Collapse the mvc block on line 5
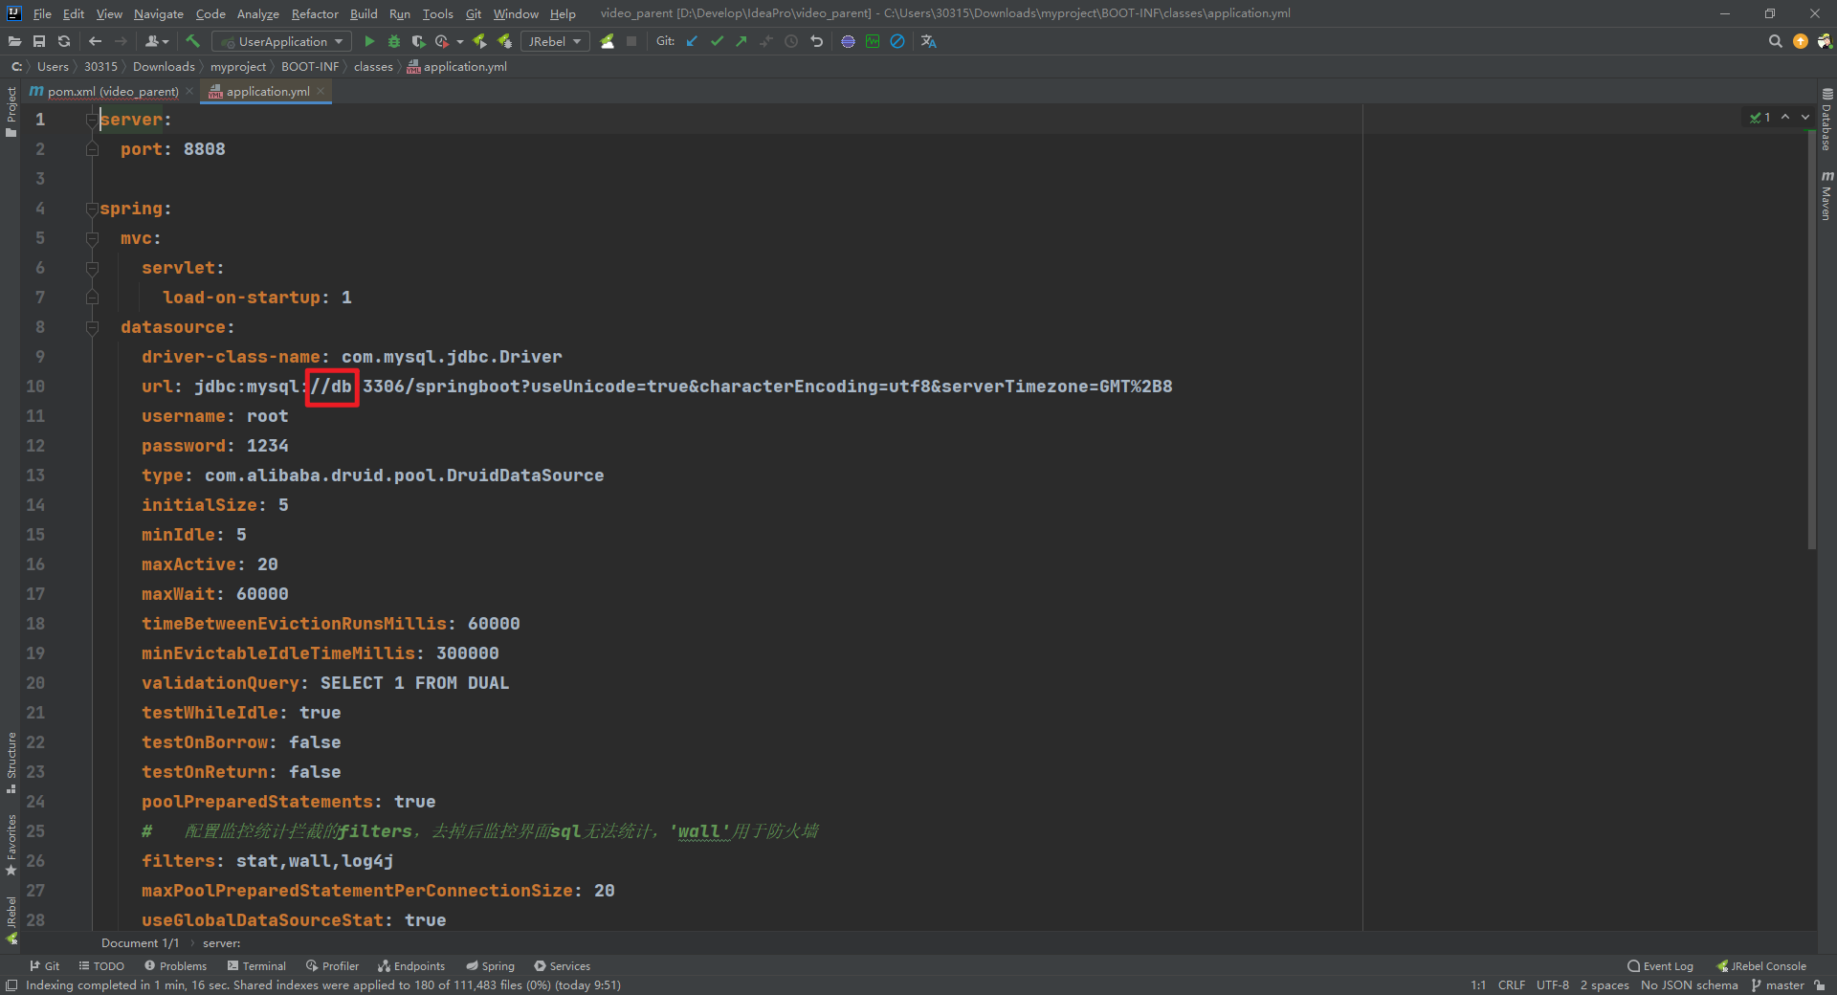This screenshot has height=995, width=1837. click(x=92, y=238)
